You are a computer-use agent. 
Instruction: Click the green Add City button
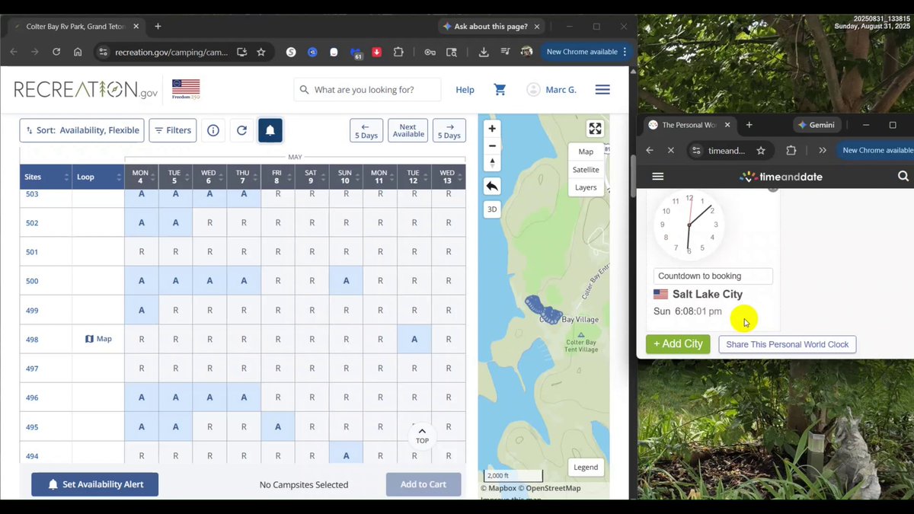tap(678, 344)
